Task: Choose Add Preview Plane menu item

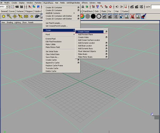Action: (85, 35)
